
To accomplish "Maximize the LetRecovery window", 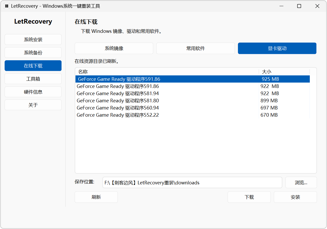I will 299,6.
